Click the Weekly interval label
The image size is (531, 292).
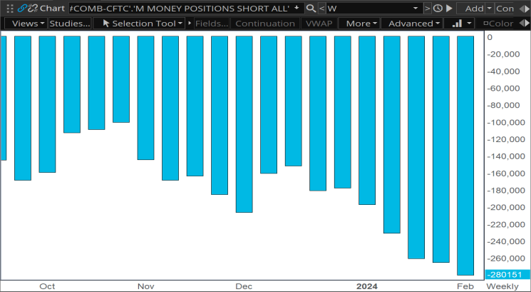point(502,286)
